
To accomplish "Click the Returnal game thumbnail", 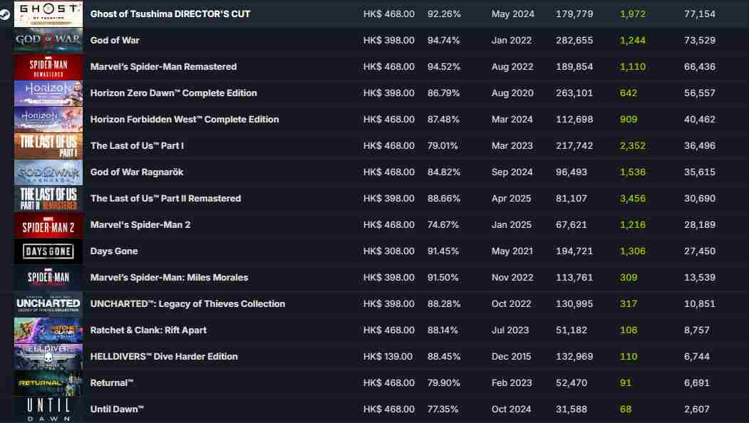I will (x=48, y=383).
